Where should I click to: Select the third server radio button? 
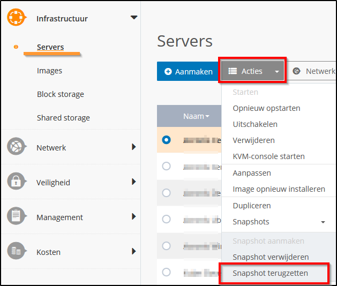click(166, 192)
